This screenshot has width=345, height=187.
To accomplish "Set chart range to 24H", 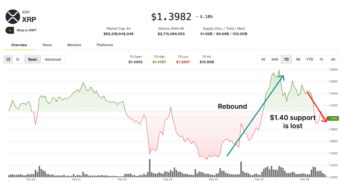I will click(275, 59).
